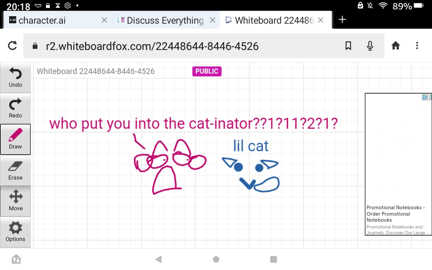The height and width of the screenshot is (270, 432).
Task: Close the Whiteboard 224486 tab
Action: (x=320, y=20)
